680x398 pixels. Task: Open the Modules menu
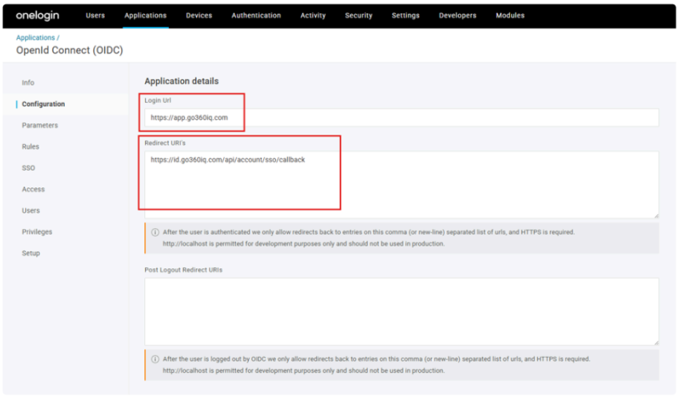click(510, 15)
